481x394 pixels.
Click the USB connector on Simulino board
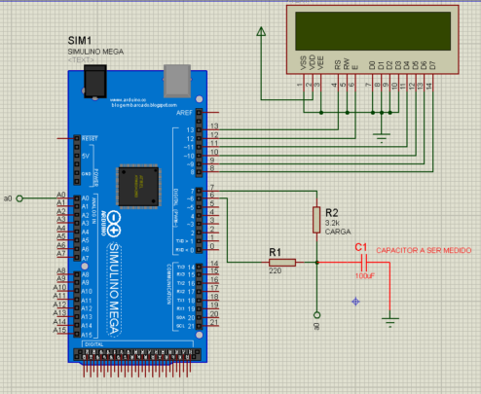click(177, 81)
